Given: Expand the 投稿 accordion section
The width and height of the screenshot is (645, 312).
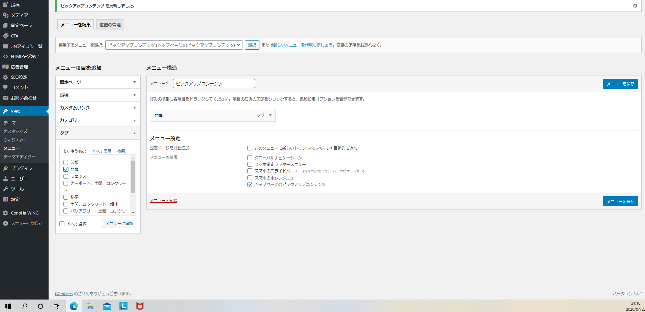Looking at the screenshot, I should 98,95.
